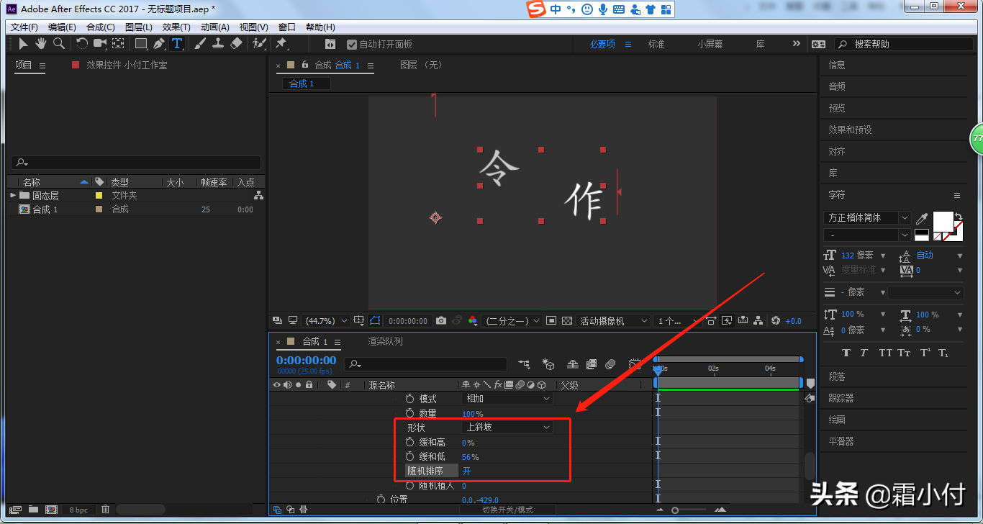Click the white fill color swatch
This screenshot has height=524, width=983.
click(x=943, y=220)
